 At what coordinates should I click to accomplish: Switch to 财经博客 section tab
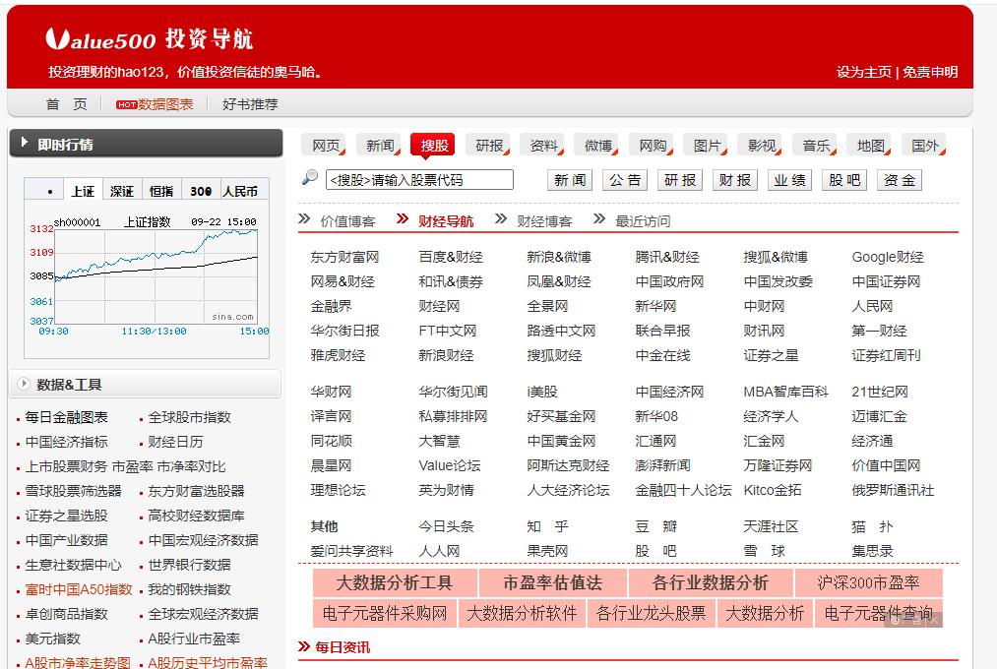click(544, 221)
